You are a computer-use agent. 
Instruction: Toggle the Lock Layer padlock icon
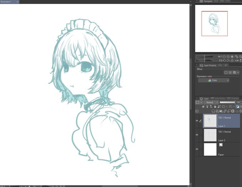tap(215, 107)
